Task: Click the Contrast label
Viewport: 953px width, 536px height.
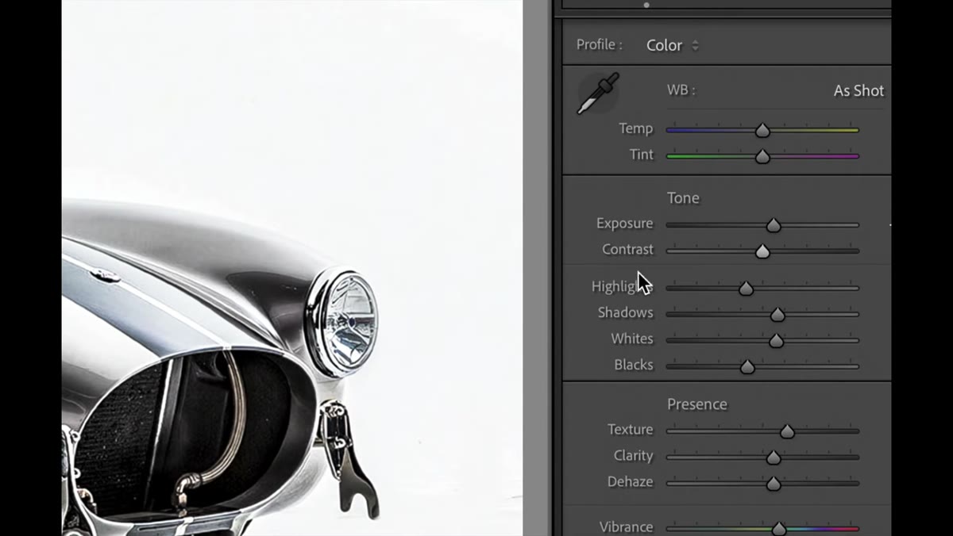Action: coord(627,249)
